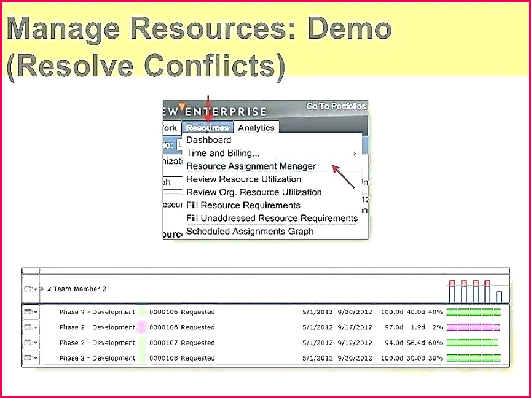Click row icon for assignment 0000107
The image size is (531, 398).
click(x=28, y=343)
